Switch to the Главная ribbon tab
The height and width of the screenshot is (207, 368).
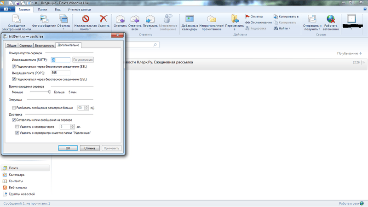[x=24, y=9]
